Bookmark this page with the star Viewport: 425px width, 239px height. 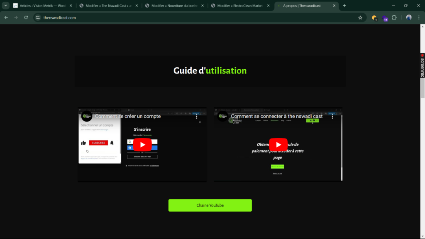coord(360,17)
